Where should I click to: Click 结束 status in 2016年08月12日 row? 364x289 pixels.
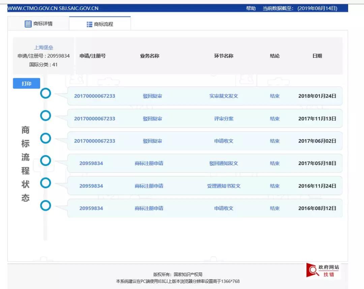click(275, 208)
